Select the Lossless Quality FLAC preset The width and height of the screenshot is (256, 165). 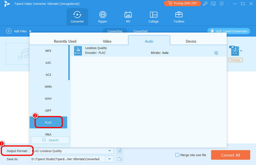point(148,51)
